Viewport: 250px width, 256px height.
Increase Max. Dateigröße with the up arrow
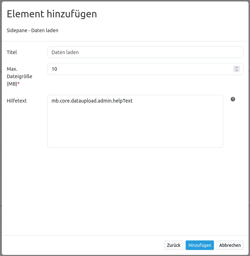(x=237, y=68)
